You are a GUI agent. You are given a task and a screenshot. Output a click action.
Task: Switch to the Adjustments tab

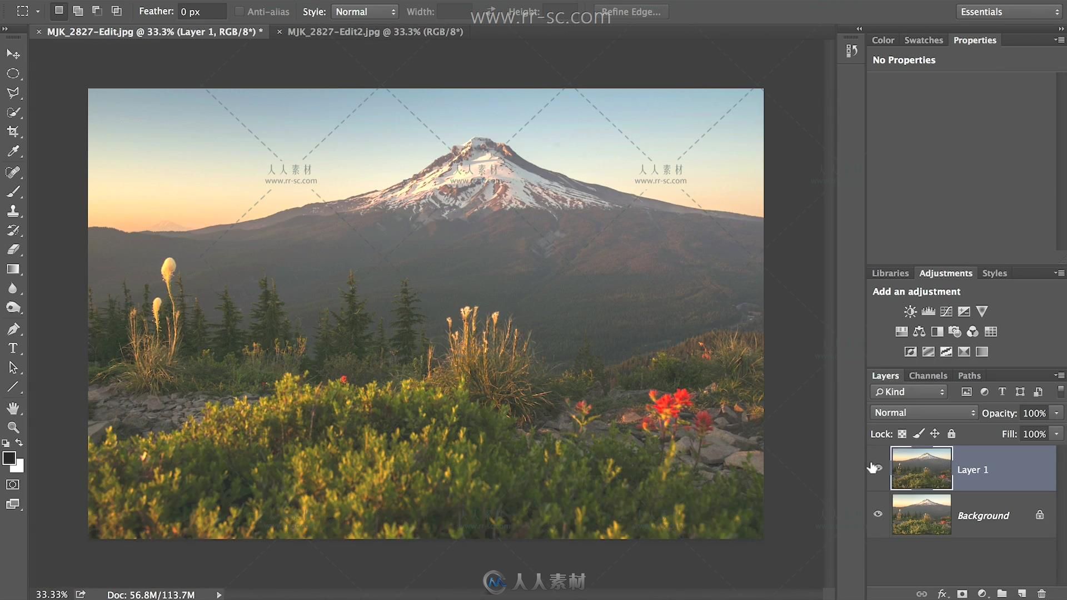(945, 273)
